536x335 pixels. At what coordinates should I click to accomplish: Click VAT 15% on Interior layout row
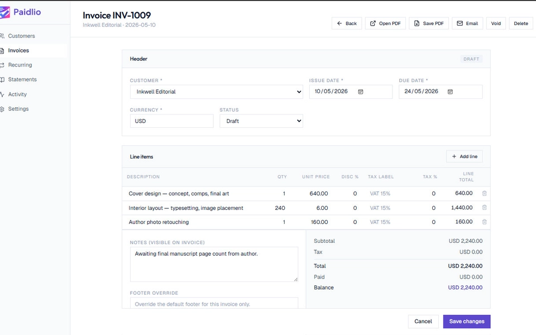click(380, 208)
